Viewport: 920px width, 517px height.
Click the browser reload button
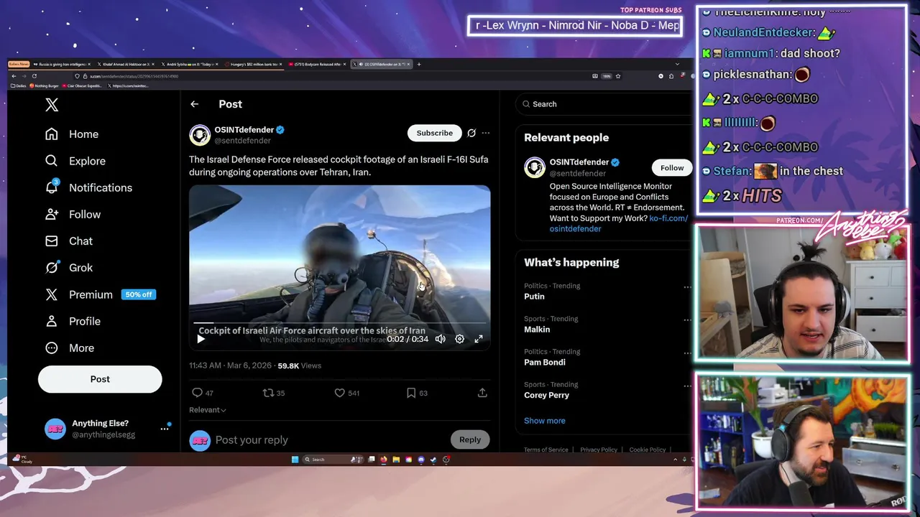34,76
